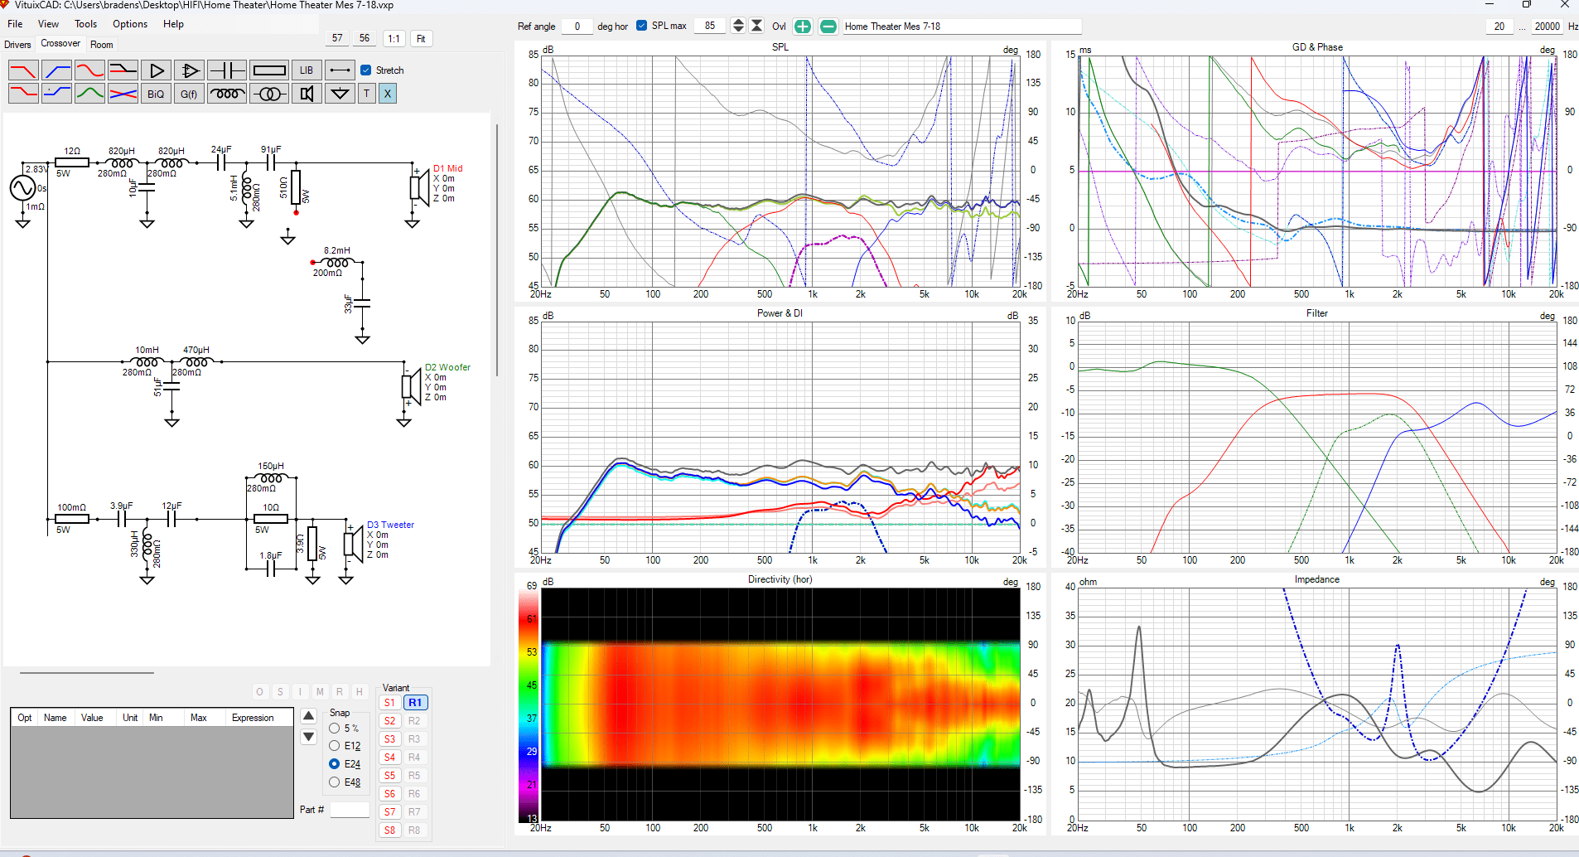Screen dimensions: 1579x857
Task: Move selected parameter down with down arrow
Action: 309,736
